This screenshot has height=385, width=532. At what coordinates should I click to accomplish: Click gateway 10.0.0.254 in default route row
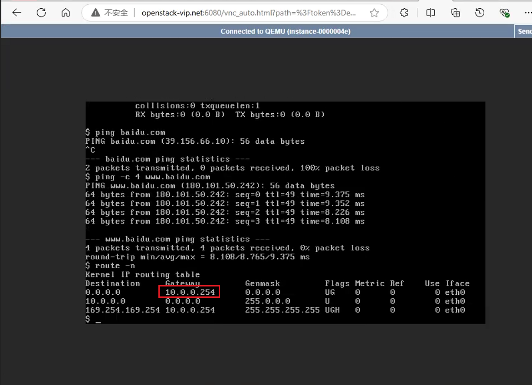pos(190,292)
